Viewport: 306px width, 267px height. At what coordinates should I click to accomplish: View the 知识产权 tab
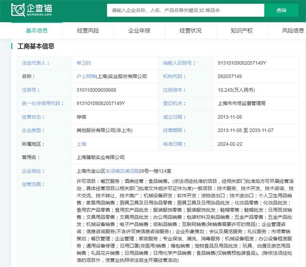(x=242, y=31)
